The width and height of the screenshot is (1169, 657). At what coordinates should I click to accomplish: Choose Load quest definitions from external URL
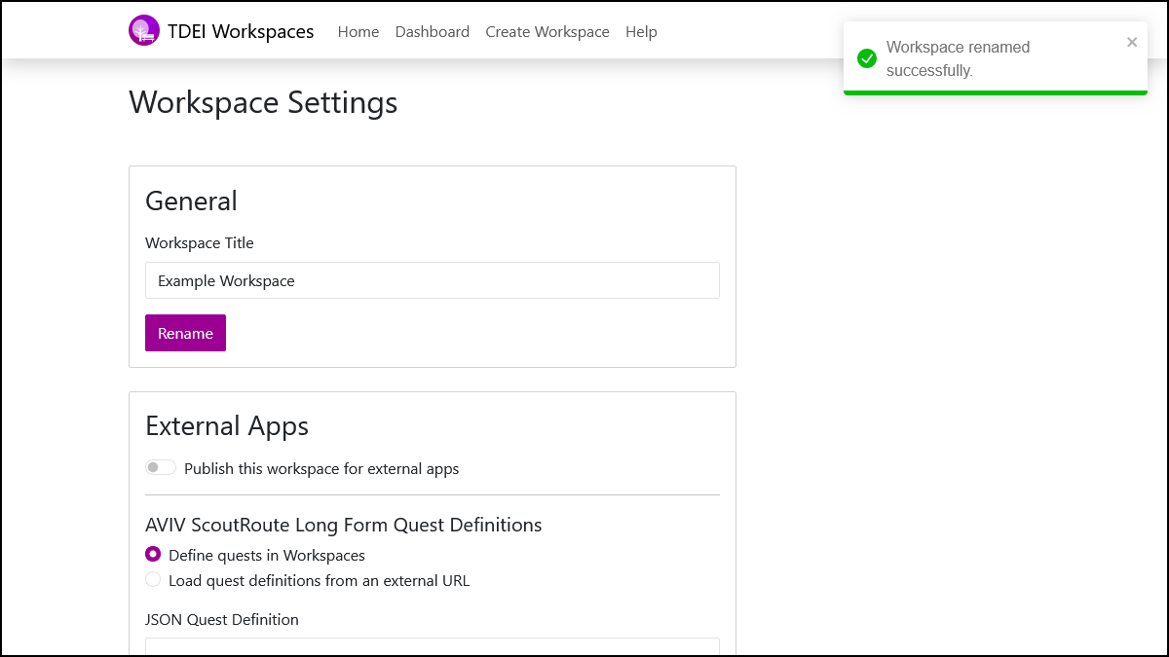(x=153, y=578)
